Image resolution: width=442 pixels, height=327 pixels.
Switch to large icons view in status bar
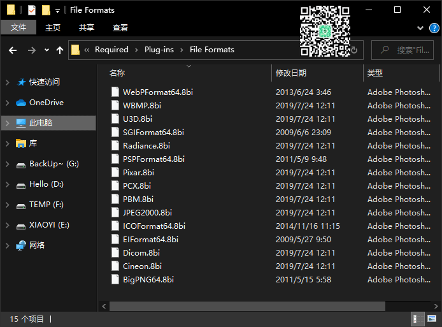pyautogui.click(x=432, y=319)
